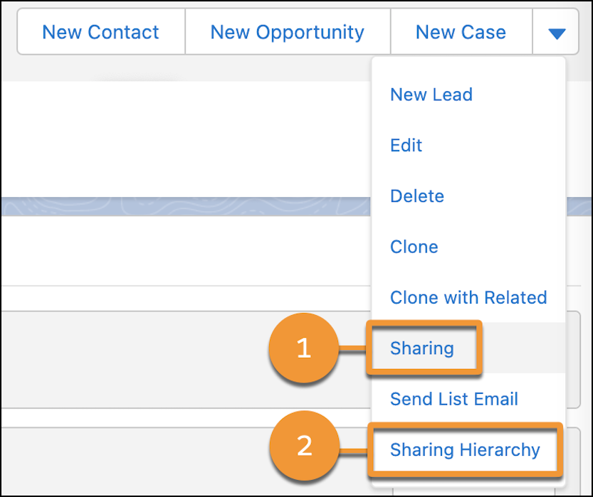Choose Edit from the actions menu
This screenshot has width=593, height=497.
tap(406, 145)
